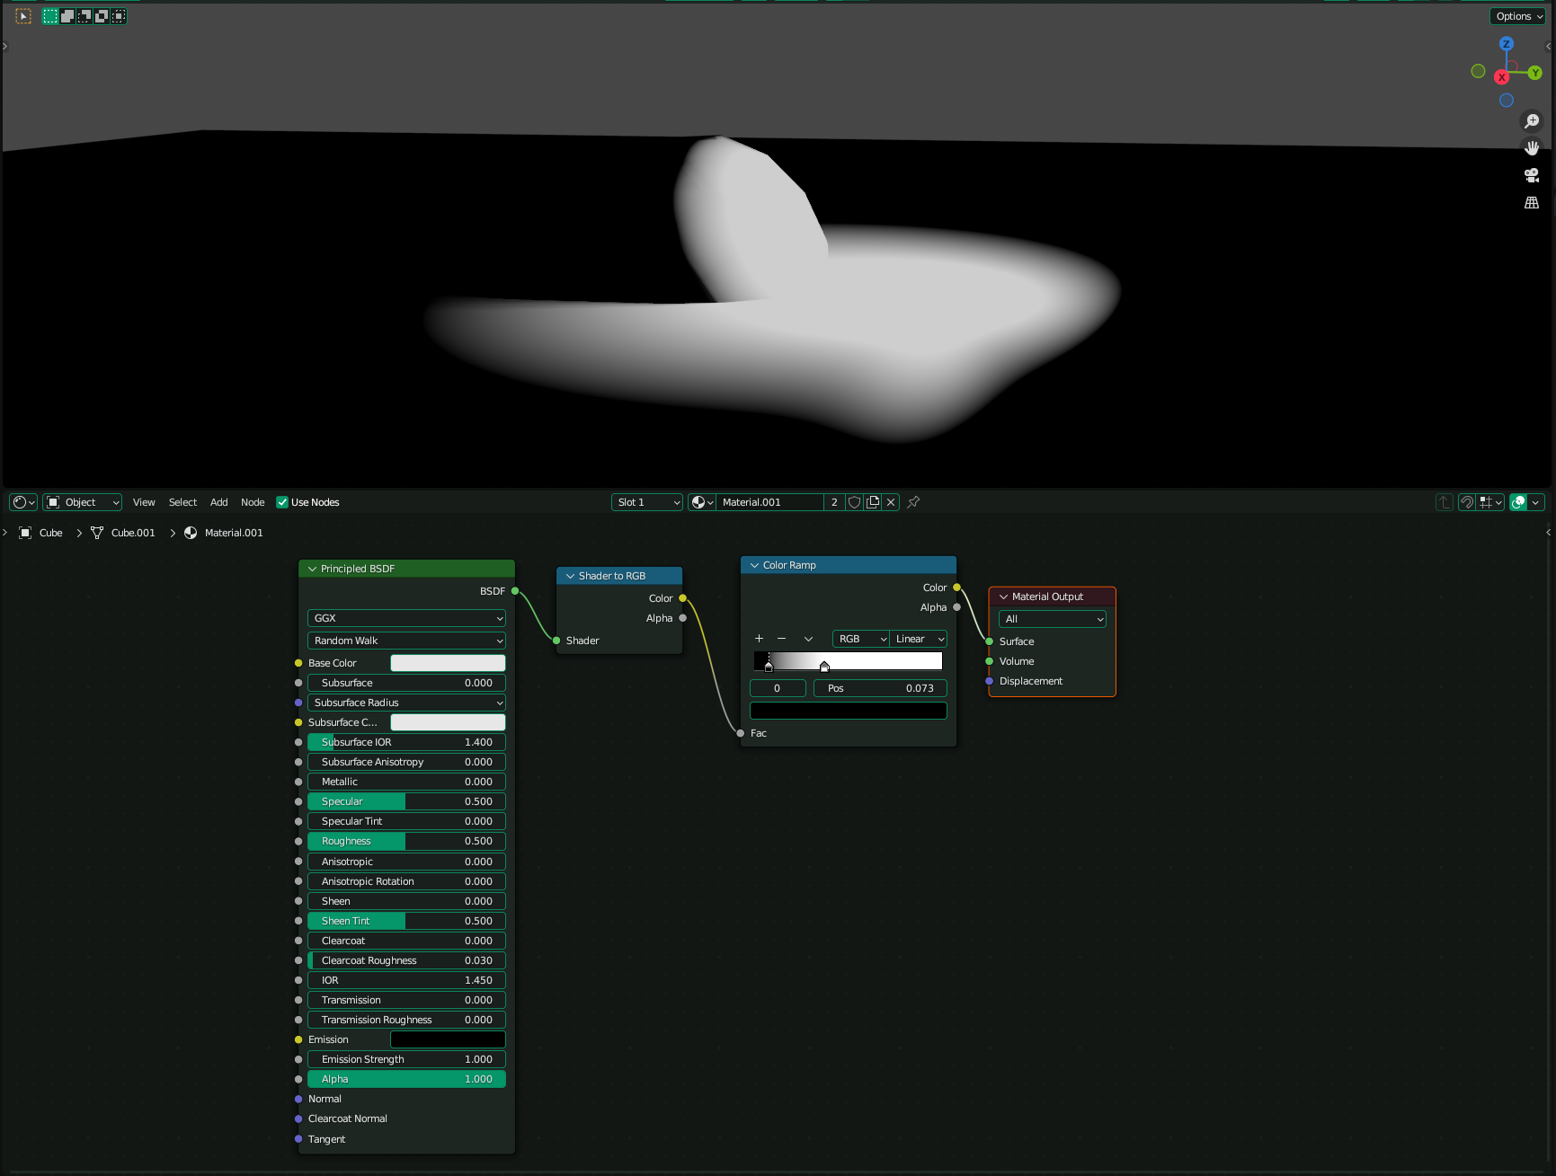The height and width of the screenshot is (1176, 1556).
Task: Switch perspective/orthographic grid icon
Action: tap(1532, 203)
